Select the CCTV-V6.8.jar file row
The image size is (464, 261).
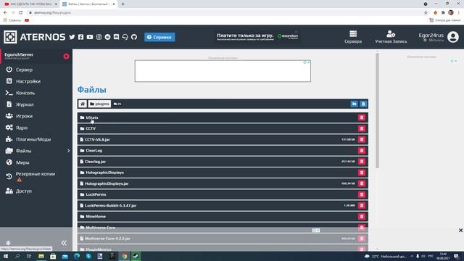pos(223,139)
